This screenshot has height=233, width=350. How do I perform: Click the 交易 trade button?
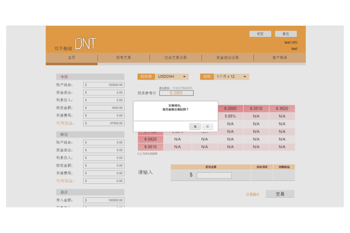pos(280,194)
